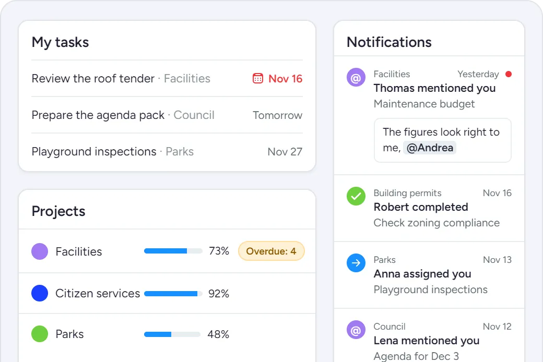The image size is (543, 362).
Task: Click the My tasks heading
Action: (x=60, y=42)
